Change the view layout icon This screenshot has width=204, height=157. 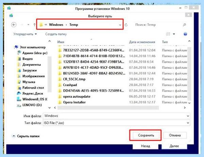[168, 34]
